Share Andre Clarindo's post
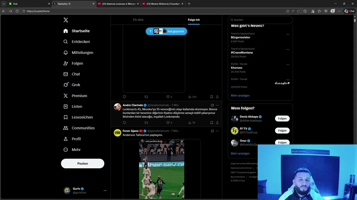 click(x=217, y=122)
